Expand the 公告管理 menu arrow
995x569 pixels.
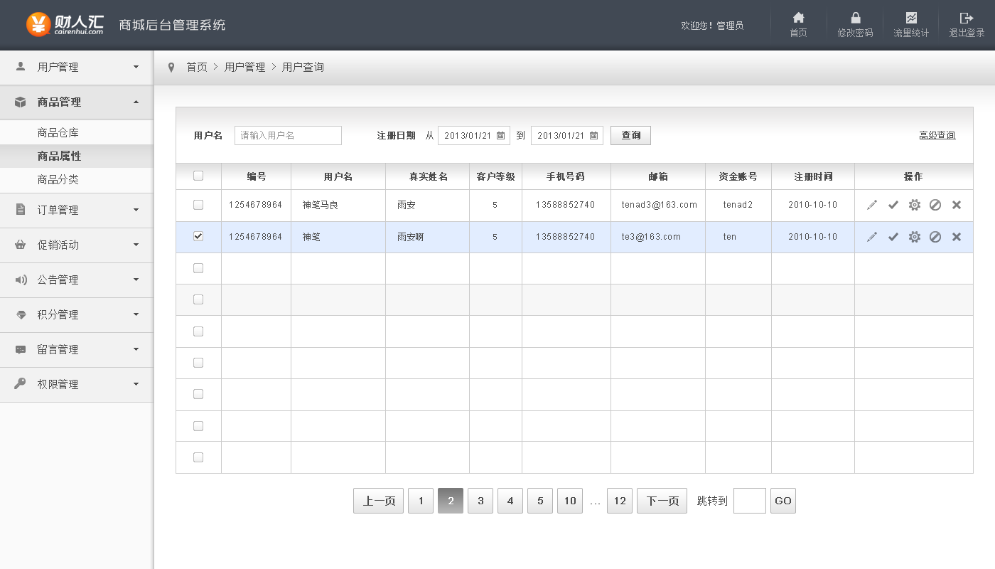136,280
